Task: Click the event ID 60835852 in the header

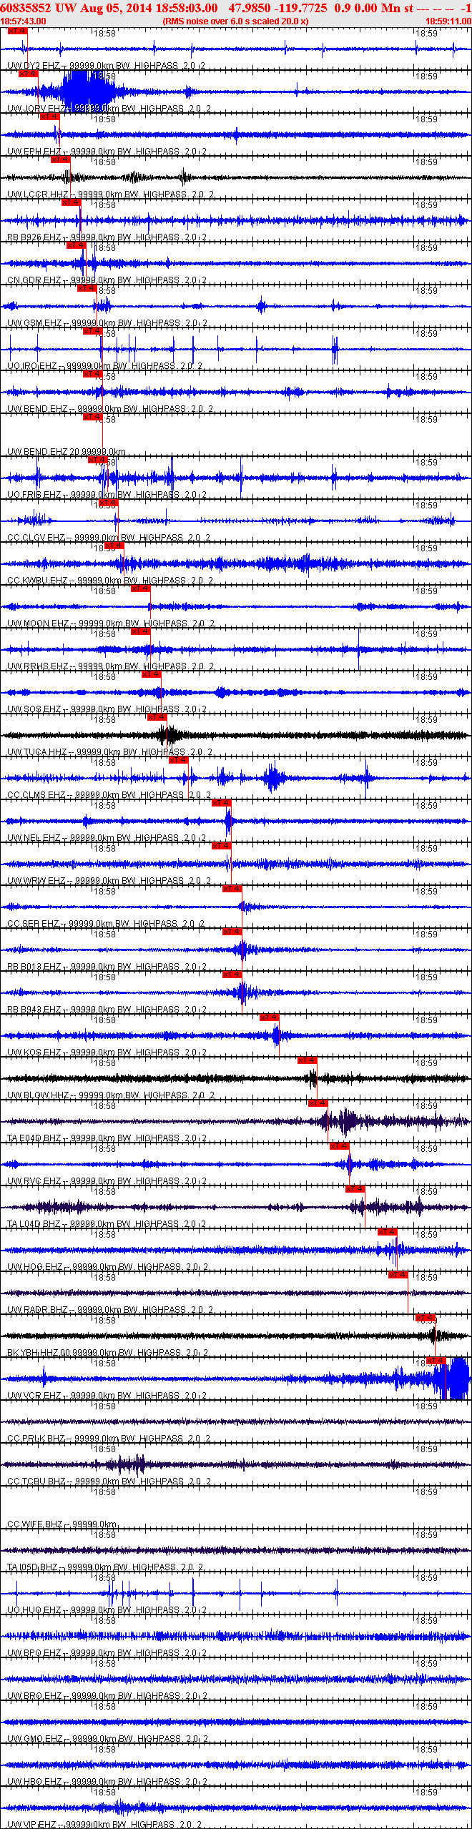Action: coord(26,8)
